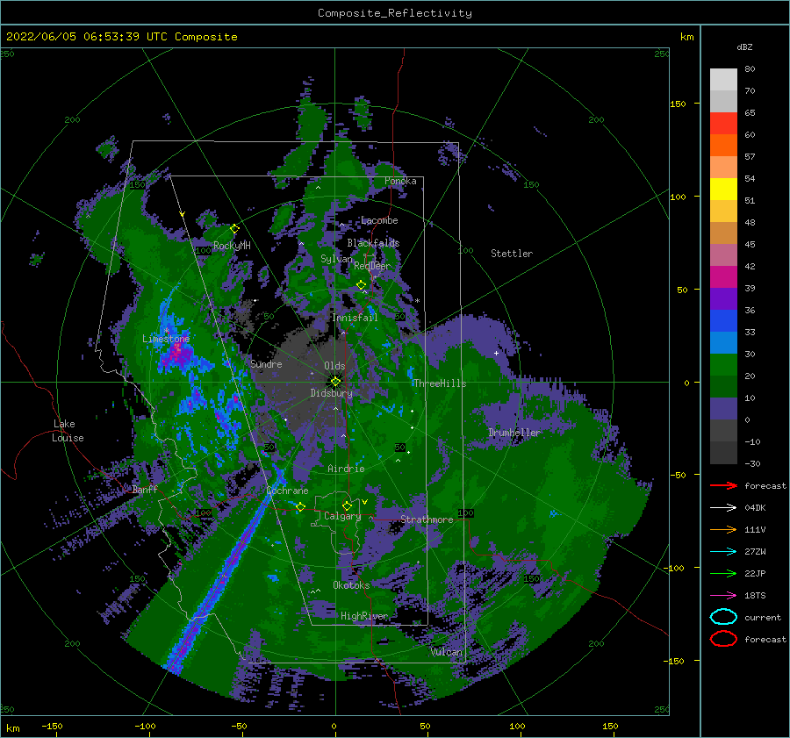This screenshot has width=790, height=738.
Task: Click the yellow diamond marker near Cochrane
Action: (300, 507)
